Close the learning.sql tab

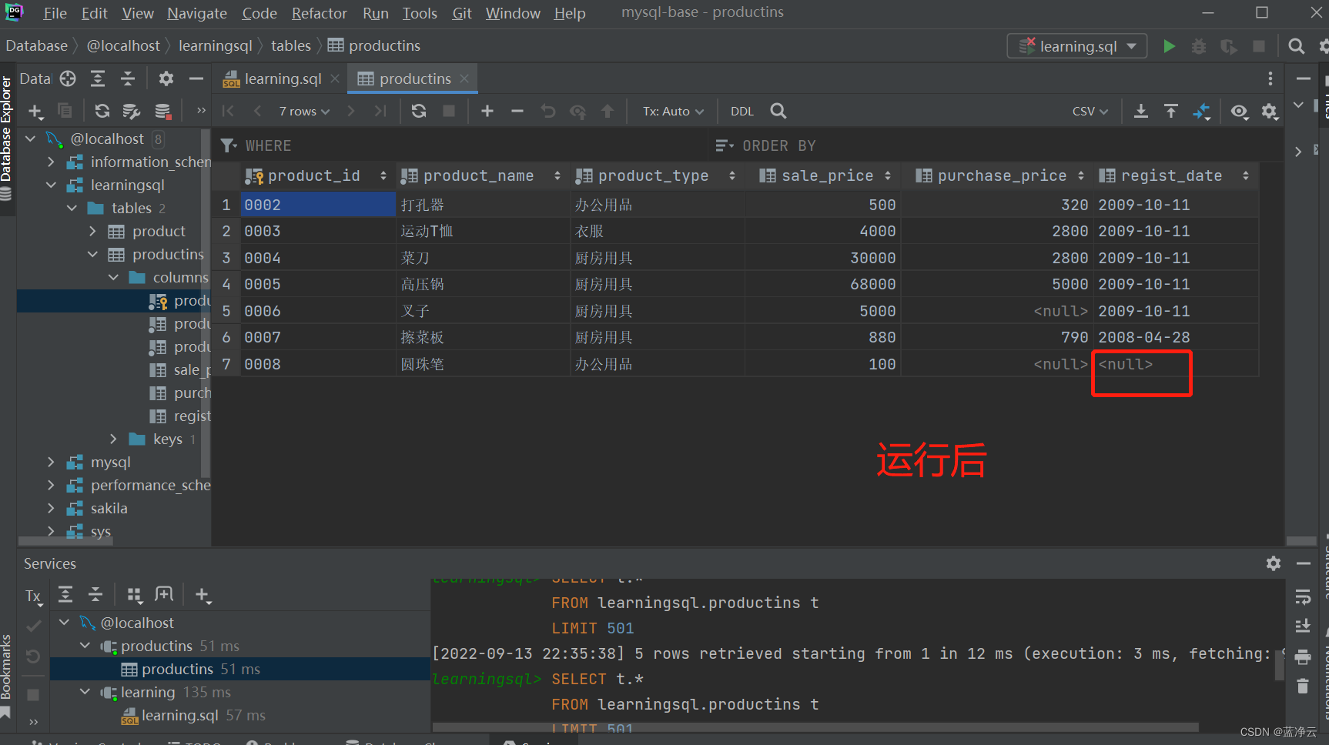click(x=335, y=79)
